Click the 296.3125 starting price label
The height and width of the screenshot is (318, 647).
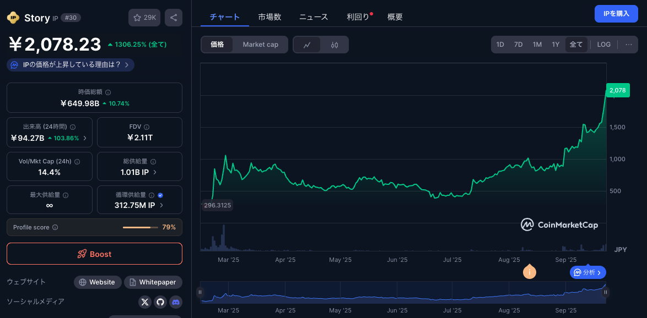218,205
